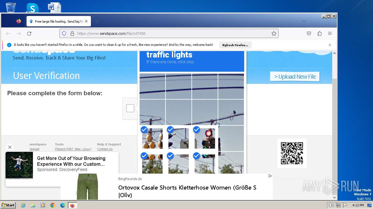Click the Upload New File button
The image size is (373, 209).
[x=295, y=77]
